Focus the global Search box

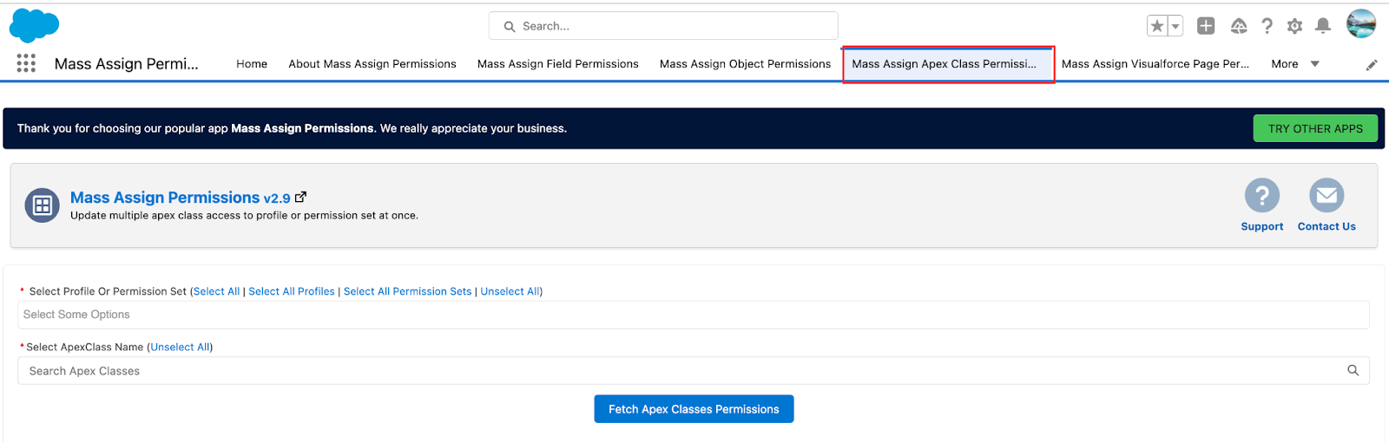tap(663, 26)
